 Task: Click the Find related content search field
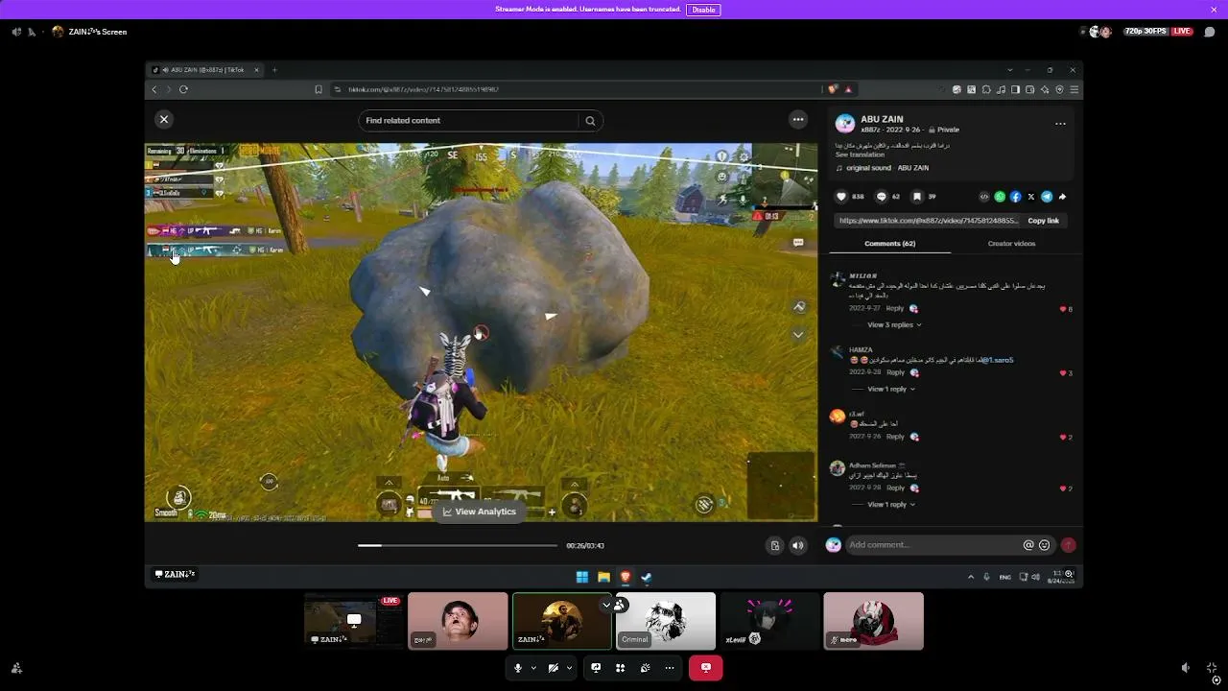click(x=470, y=120)
